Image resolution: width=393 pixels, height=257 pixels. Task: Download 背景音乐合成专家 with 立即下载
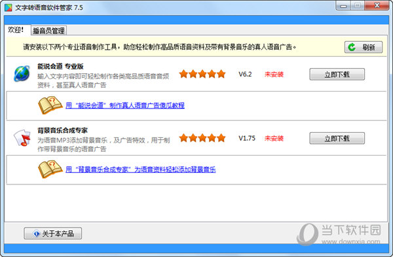coord(337,139)
